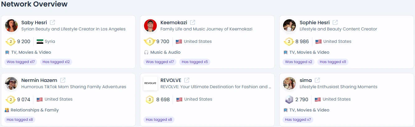Click Sophie Hesri's 'Has tagged x11' tag
The image size is (415, 127).
(333, 62)
